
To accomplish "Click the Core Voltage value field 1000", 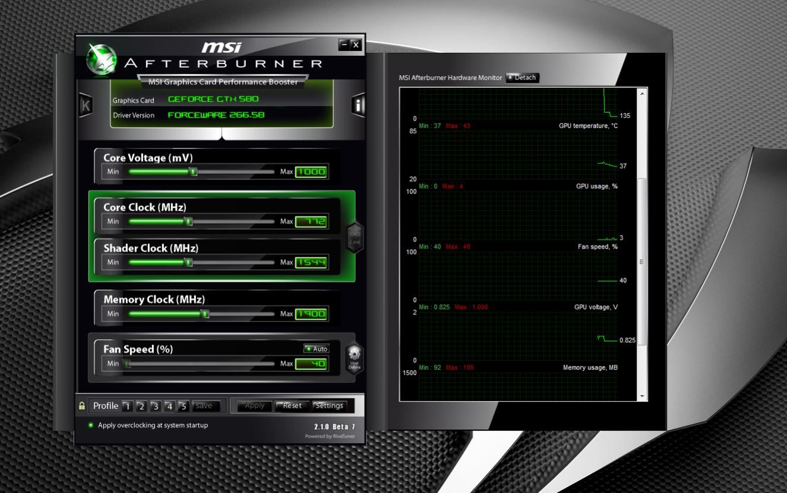I will coord(311,172).
